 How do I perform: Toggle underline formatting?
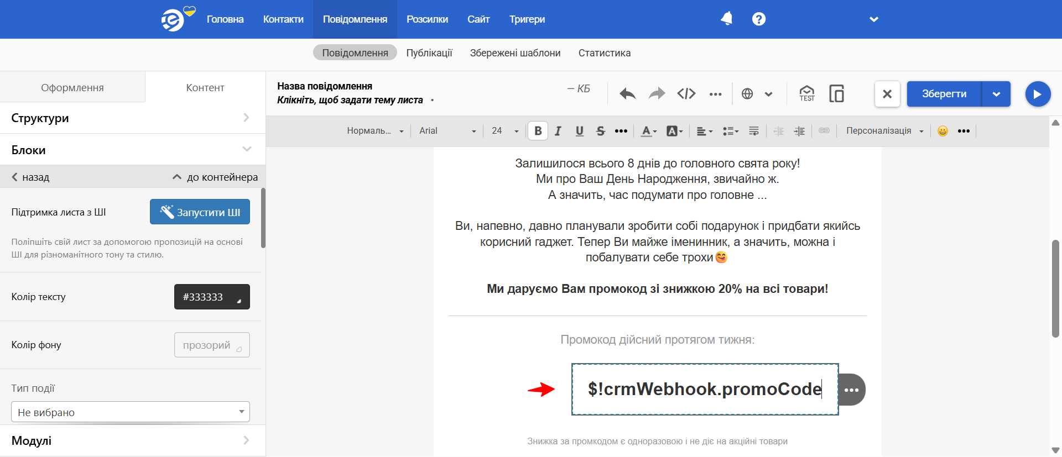point(580,131)
